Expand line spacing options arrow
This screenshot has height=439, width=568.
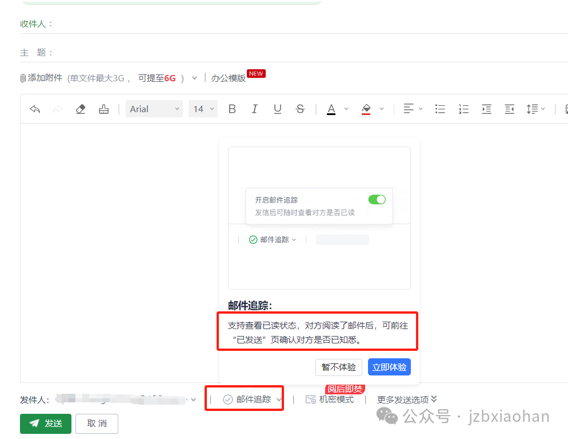tap(543, 109)
